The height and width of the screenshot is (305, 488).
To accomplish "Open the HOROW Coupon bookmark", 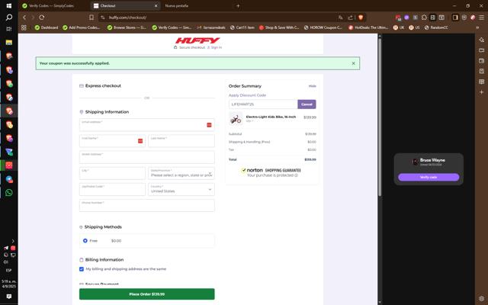I will 323,27.
